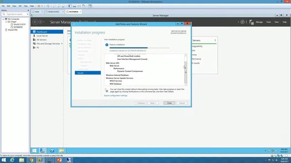Click the feature list scroll down arrow
The image size is (291, 163).
[x=186, y=85]
